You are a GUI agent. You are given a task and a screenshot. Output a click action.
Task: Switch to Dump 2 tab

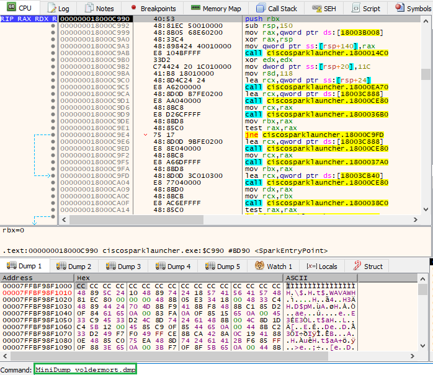74,267
